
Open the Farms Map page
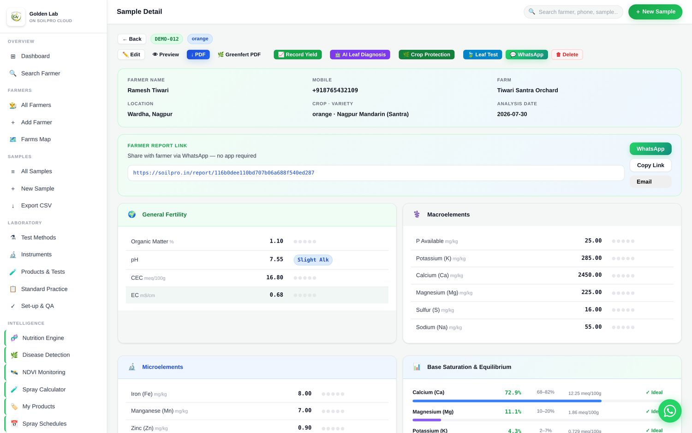[54, 139]
